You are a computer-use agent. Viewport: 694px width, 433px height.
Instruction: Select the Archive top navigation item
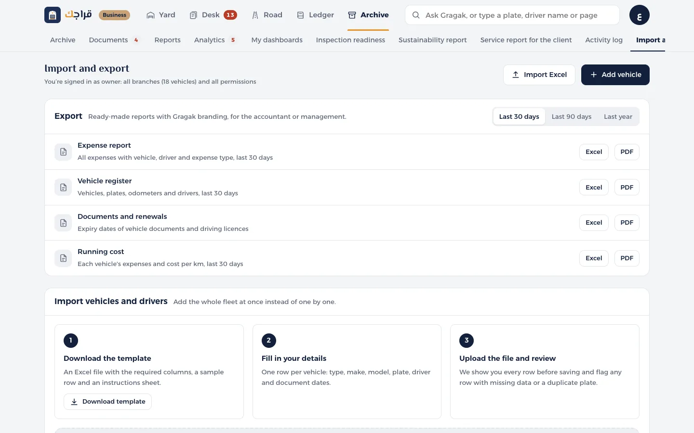[x=368, y=15]
